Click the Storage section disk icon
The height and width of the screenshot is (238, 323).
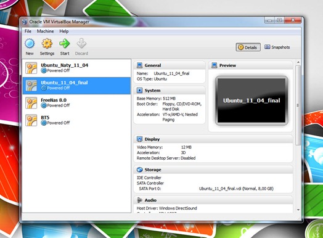[x=139, y=170]
